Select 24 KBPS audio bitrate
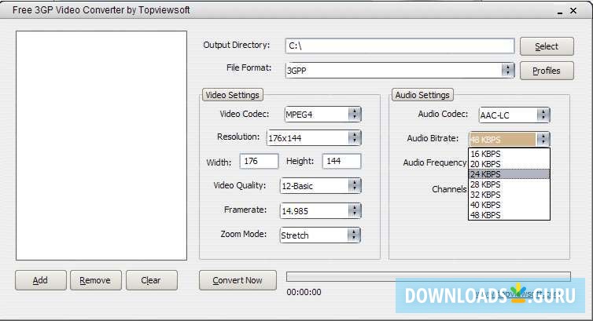This screenshot has height=321, width=593. 509,174
